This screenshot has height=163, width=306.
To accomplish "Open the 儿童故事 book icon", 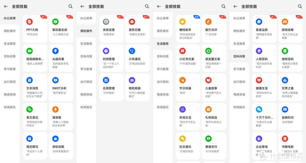I will [x=208, y=80].
